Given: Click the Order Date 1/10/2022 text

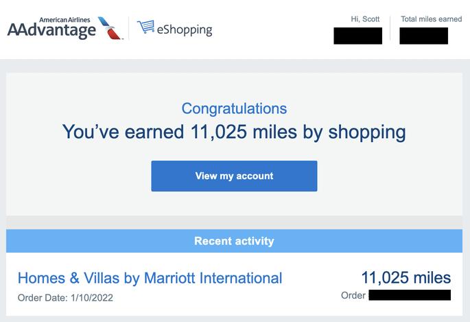Looking at the screenshot, I should click(x=65, y=298).
